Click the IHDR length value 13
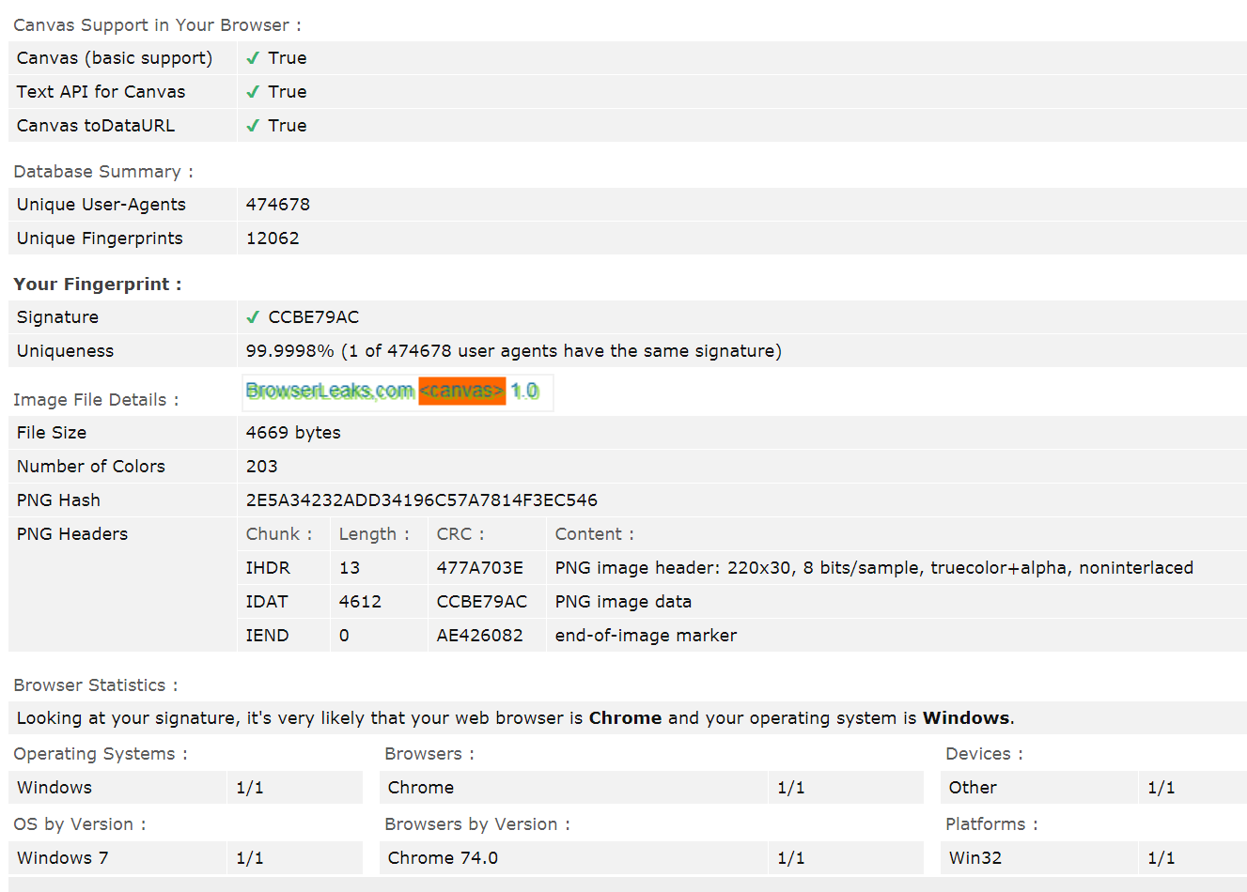The image size is (1247, 892). coord(350,568)
